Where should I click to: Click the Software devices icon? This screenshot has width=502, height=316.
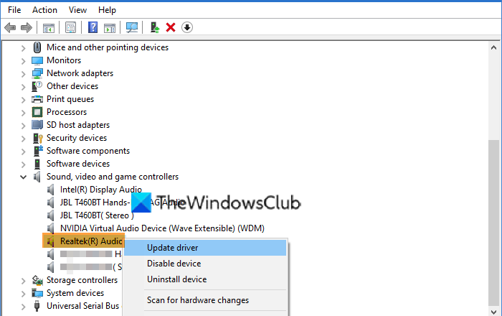37,164
